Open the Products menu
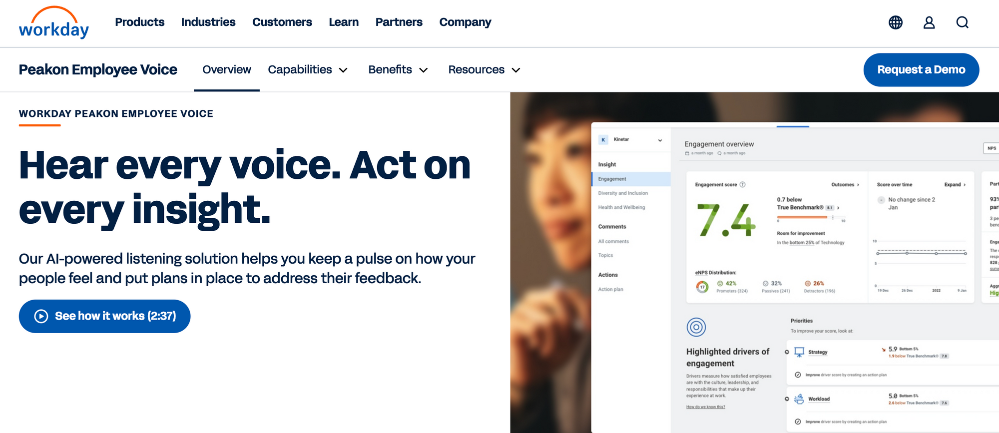 click(140, 22)
